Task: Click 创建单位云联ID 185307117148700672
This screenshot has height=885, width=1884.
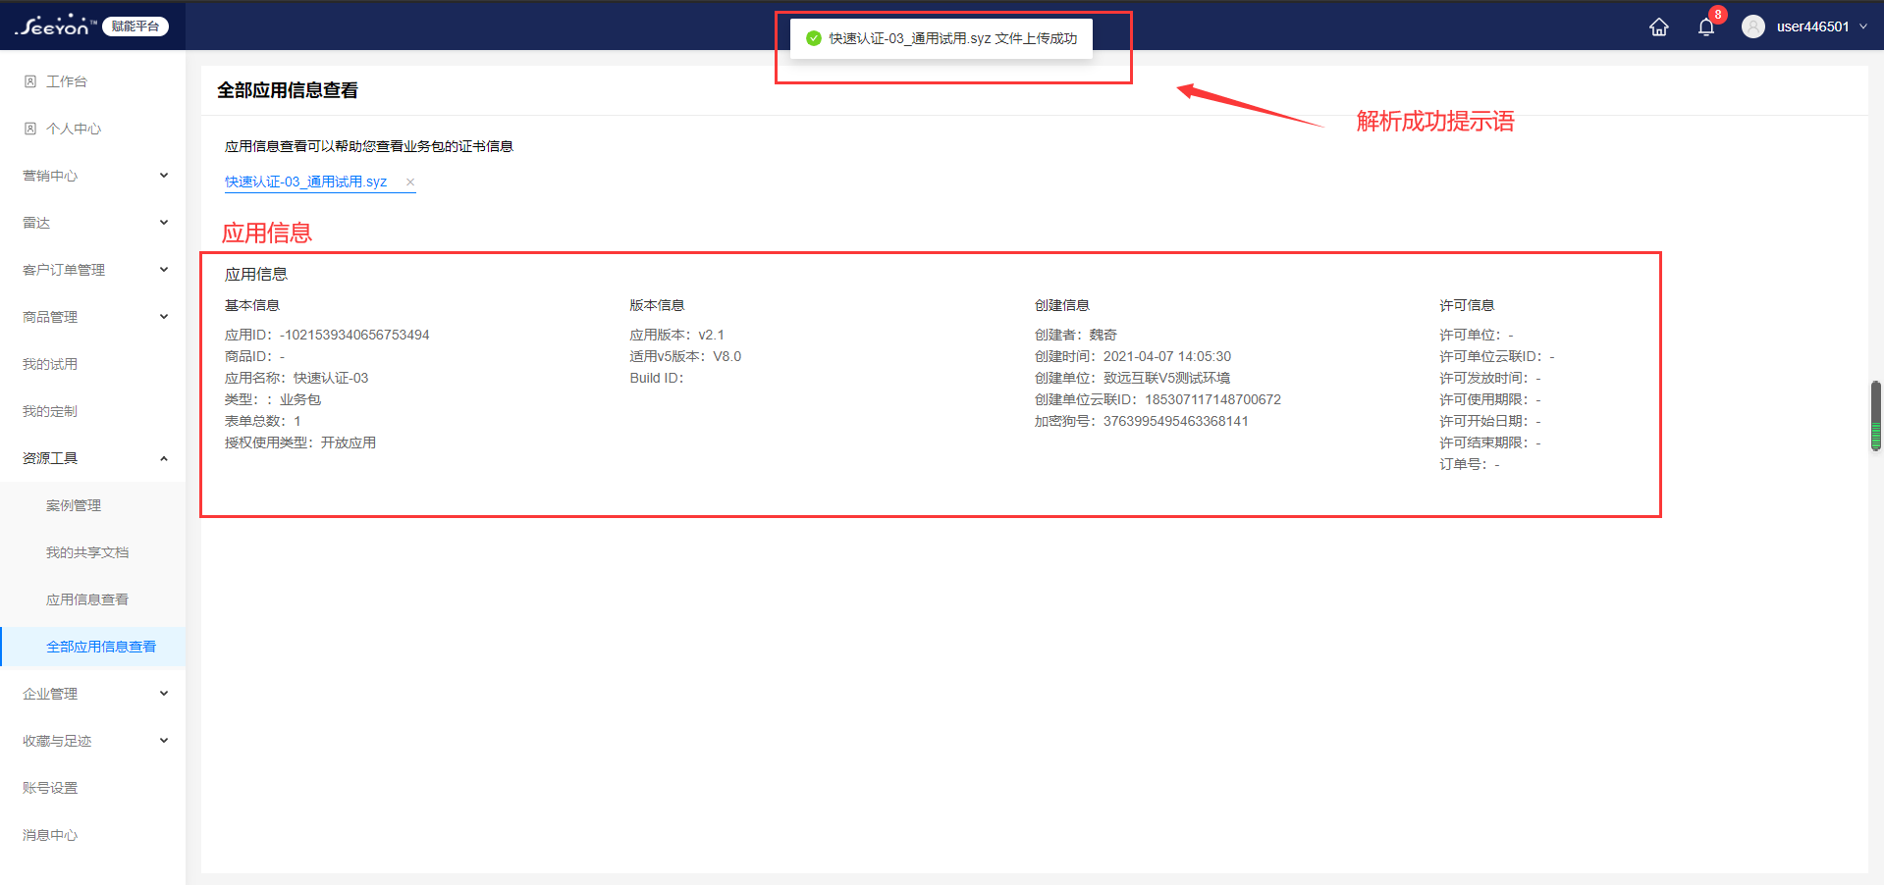Action: click(1157, 399)
